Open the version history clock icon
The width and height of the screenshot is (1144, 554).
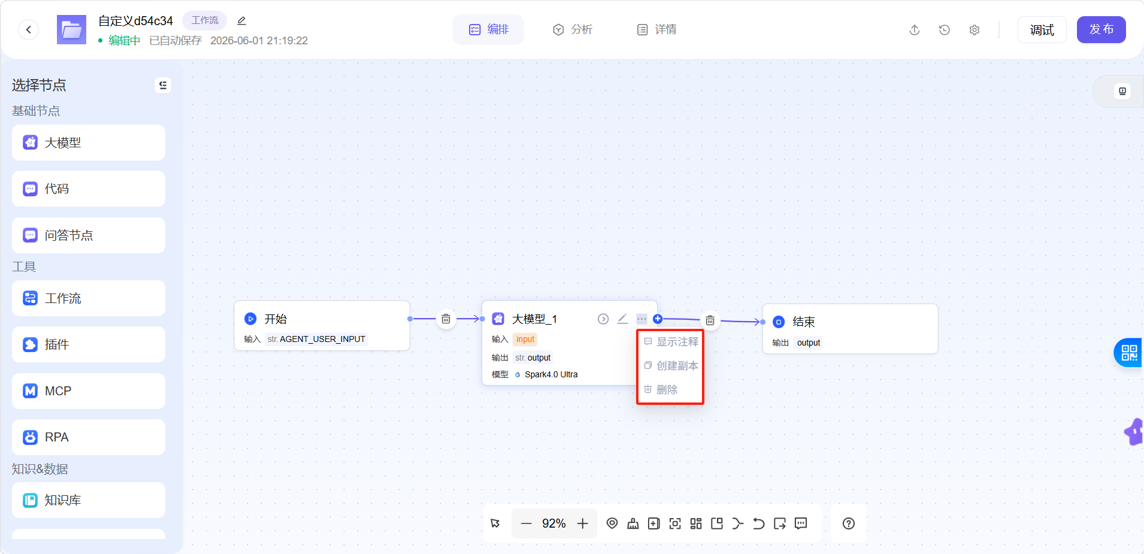pos(945,30)
